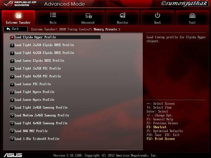Click arrow icon beside 1.85v TridentX Profile
This screenshot has height=158, width=211.
pyautogui.click(x=12, y=139)
